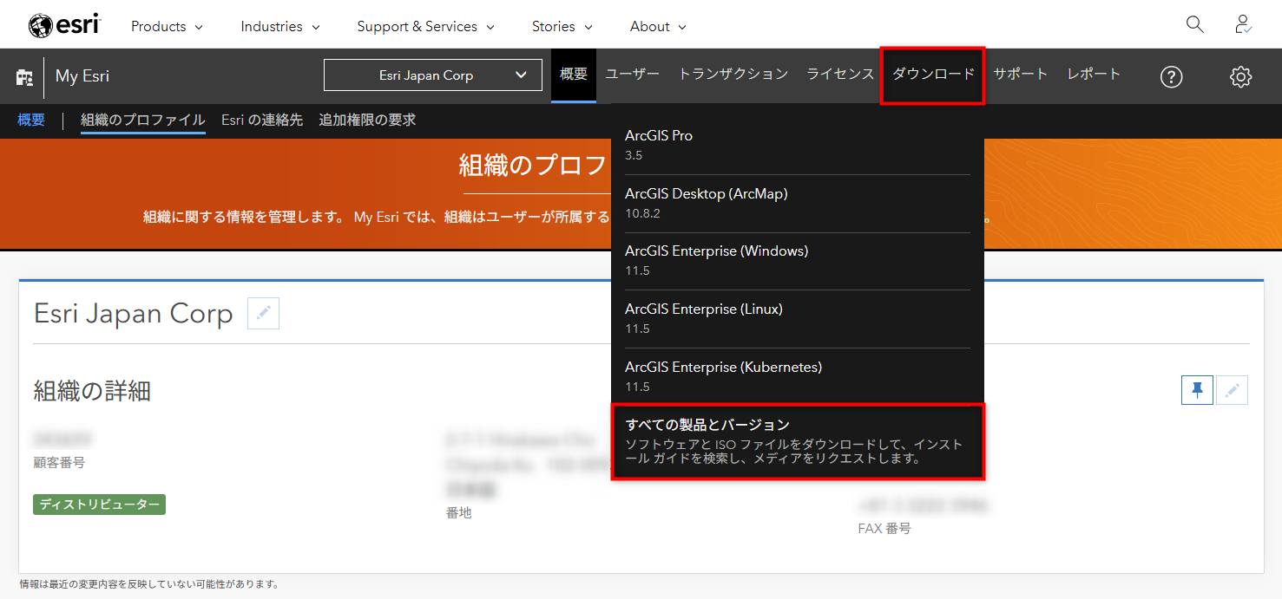Expand the Industries menu
This screenshot has height=599, width=1282.
pos(280,26)
